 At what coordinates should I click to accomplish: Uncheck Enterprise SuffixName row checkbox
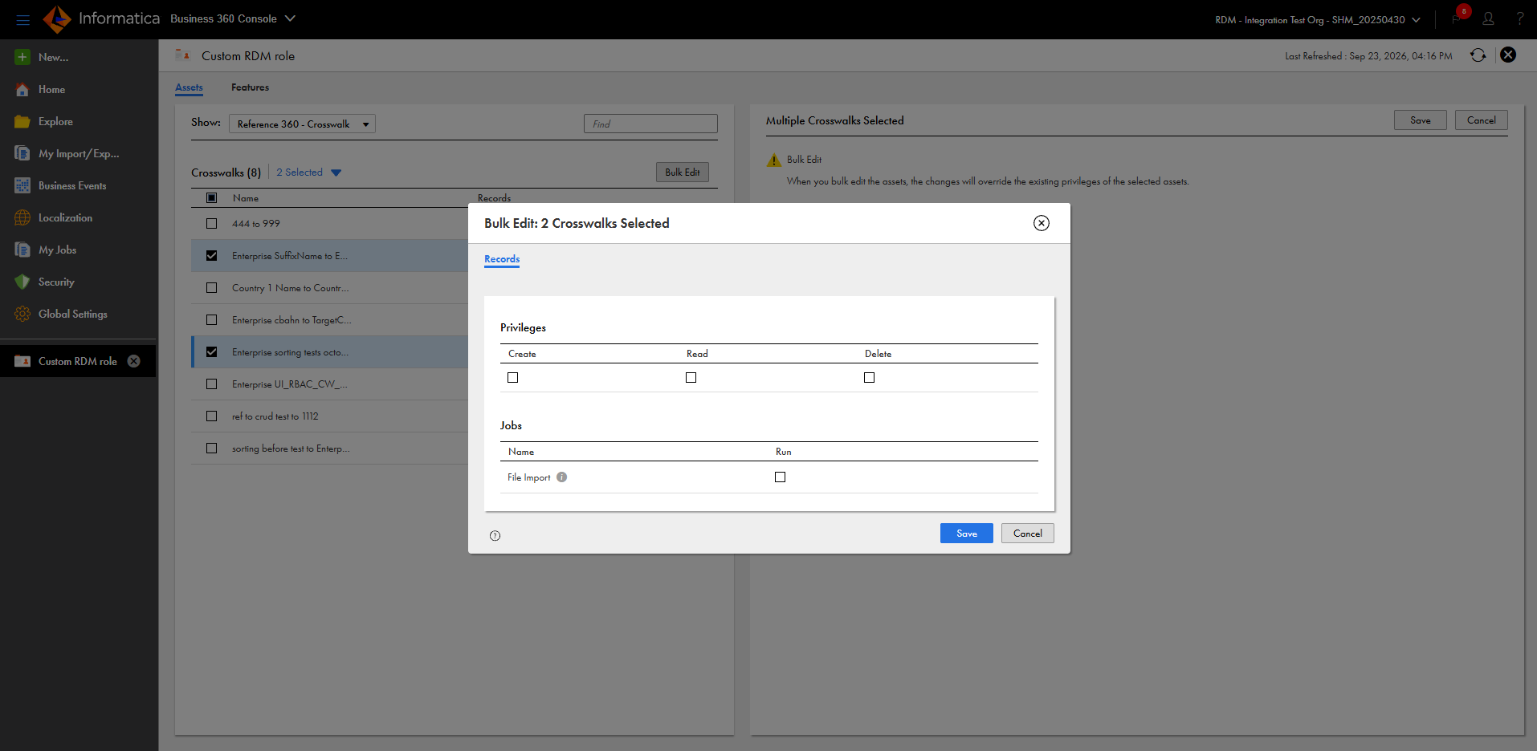pyautogui.click(x=212, y=255)
